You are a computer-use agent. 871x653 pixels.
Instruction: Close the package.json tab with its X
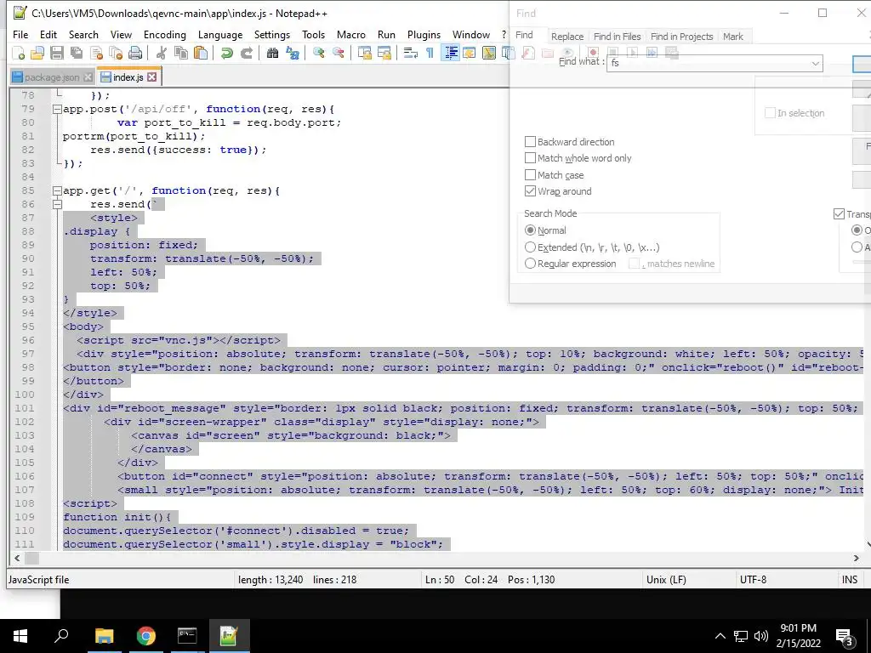pos(88,77)
